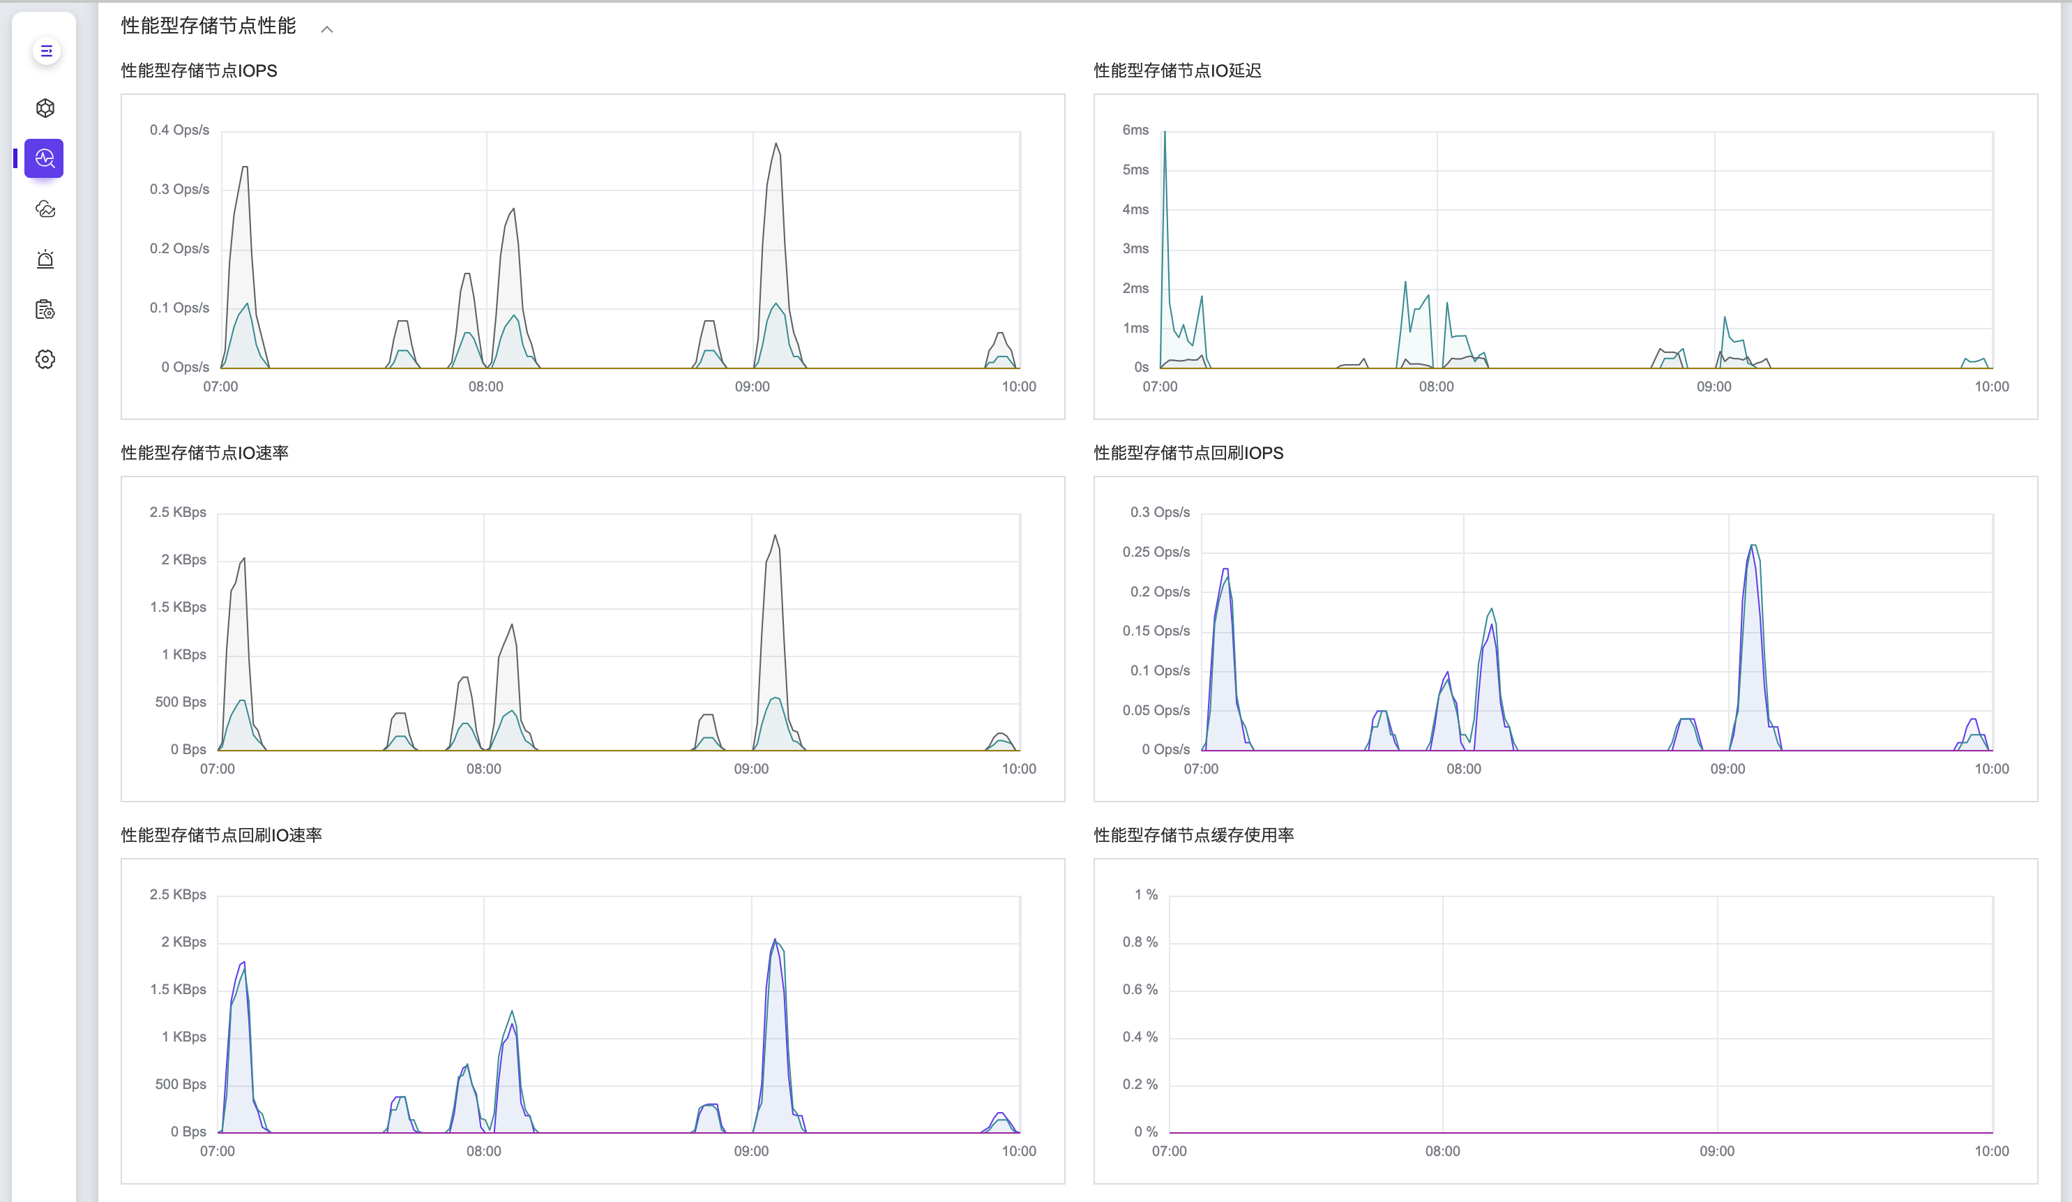Image resolution: width=2072 pixels, height=1202 pixels.
Task: Open the settings gear sidebar icon
Action: 45,359
